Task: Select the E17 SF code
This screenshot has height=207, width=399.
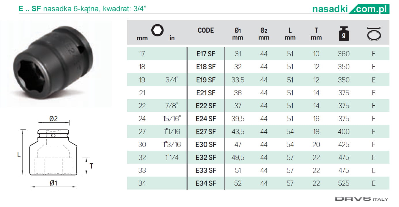Action: [x=206, y=54]
